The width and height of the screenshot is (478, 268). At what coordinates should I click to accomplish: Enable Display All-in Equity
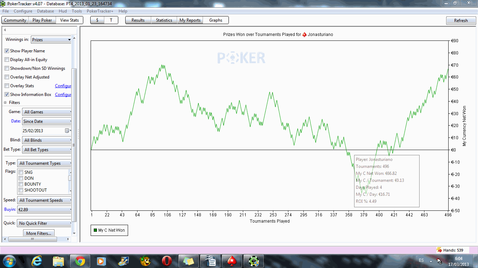(7, 60)
